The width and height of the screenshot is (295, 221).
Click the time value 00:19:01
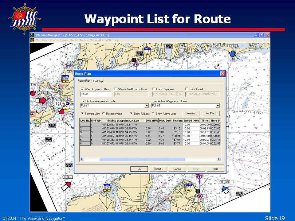click(x=205, y=132)
